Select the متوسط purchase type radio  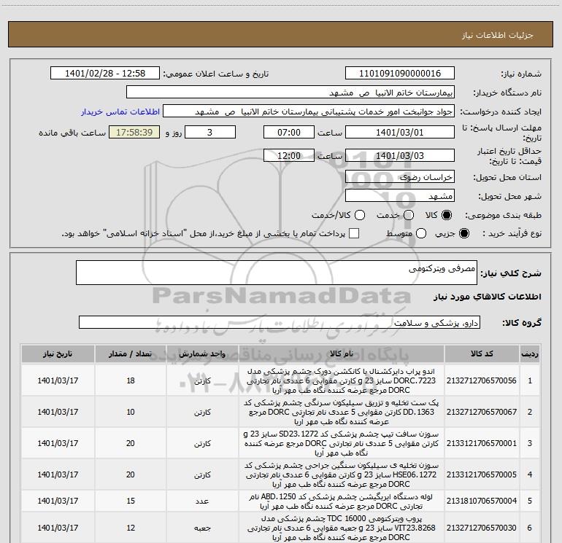(421, 233)
